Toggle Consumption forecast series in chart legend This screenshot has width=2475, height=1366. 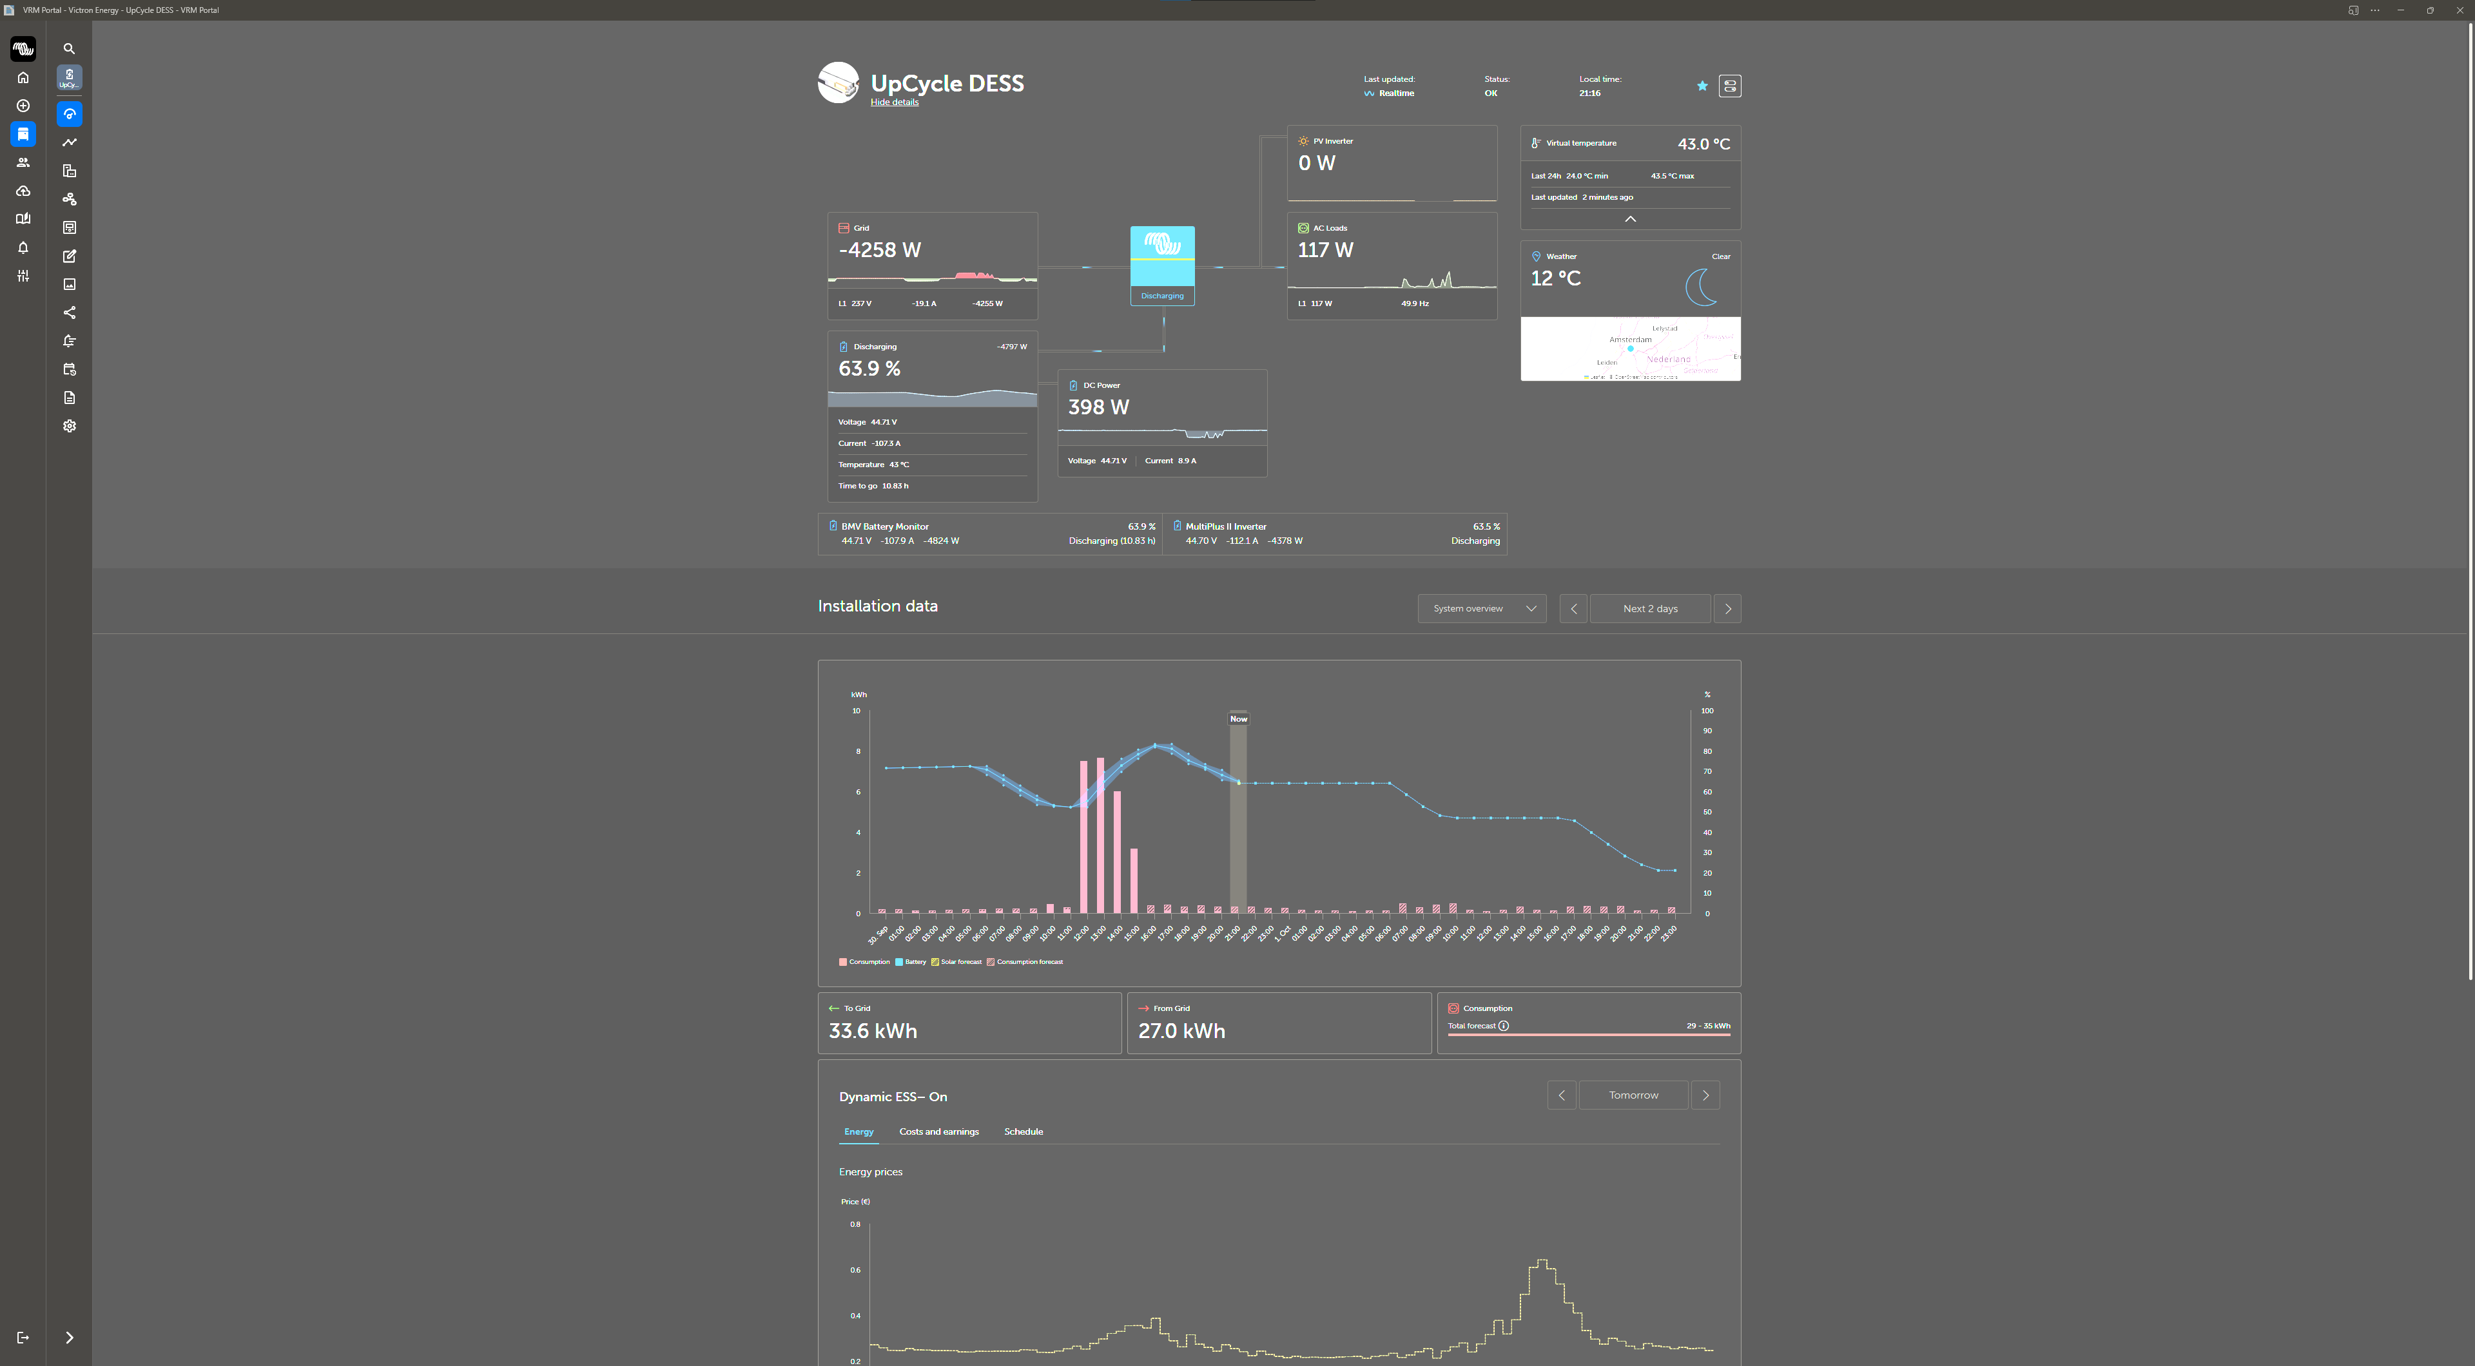(x=1025, y=961)
